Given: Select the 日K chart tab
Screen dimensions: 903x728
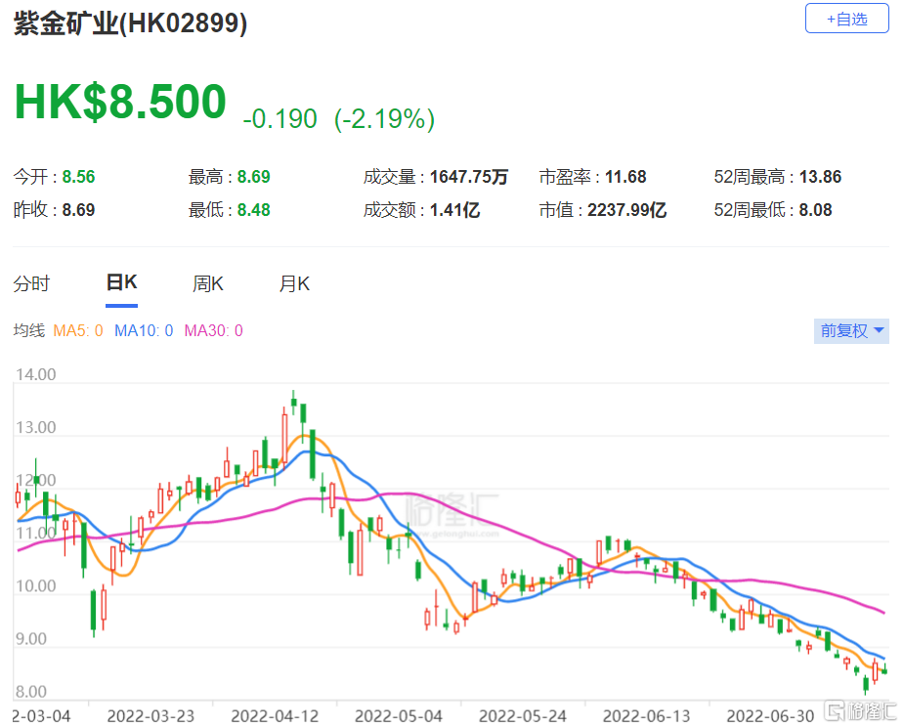Looking at the screenshot, I should [121, 282].
